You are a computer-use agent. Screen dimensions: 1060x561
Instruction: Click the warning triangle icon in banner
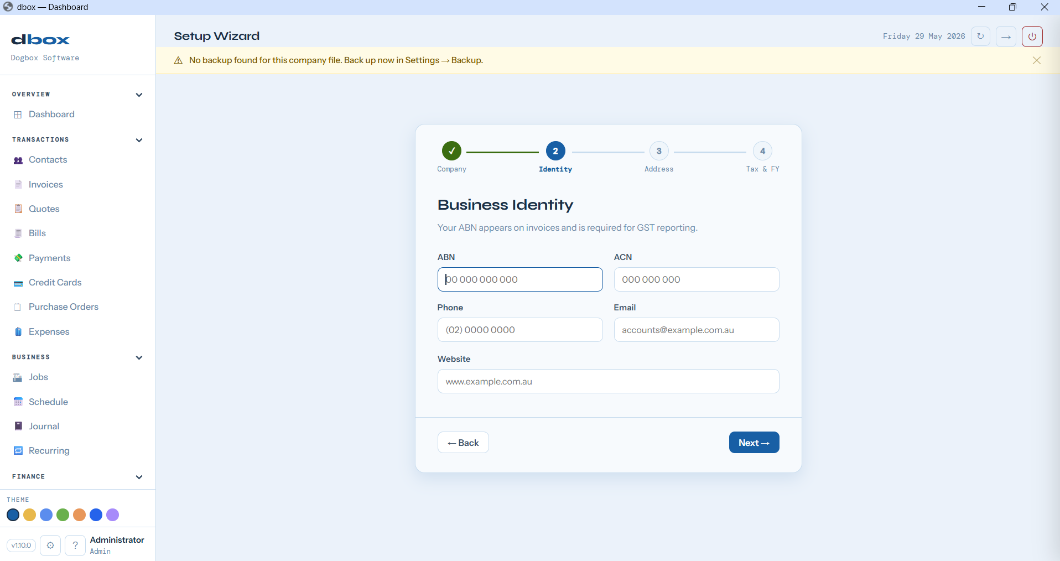(178, 61)
